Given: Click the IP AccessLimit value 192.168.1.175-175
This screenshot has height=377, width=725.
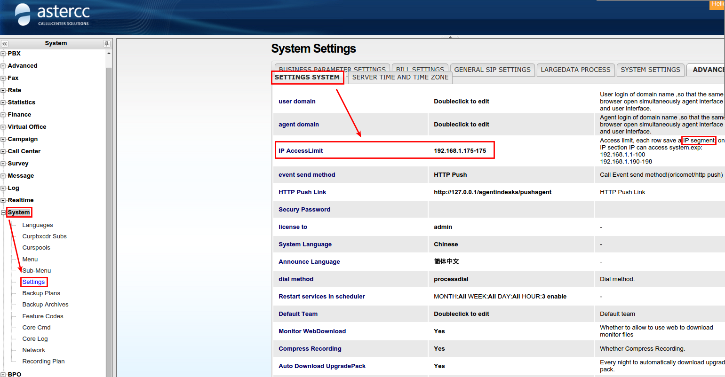Looking at the screenshot, I should click(460, 151).
